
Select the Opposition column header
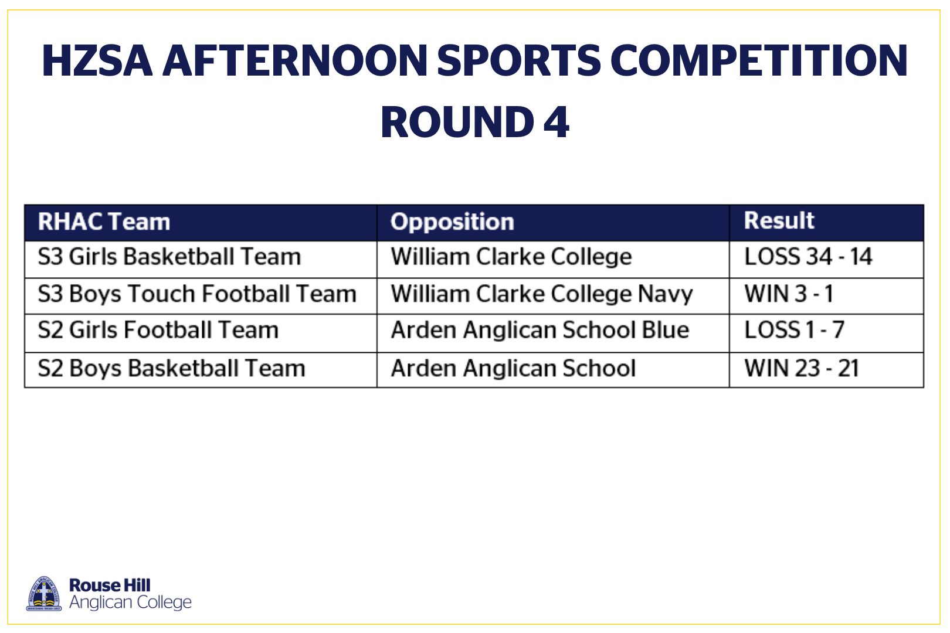(553, 223)
